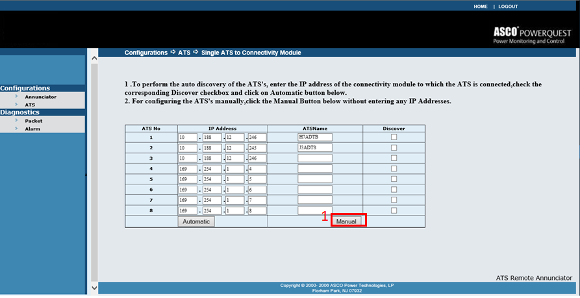Click third IP octet 12 of ATS 3
Image resolution: width=580 pixels, height=298 pixels.
[235, 158]
